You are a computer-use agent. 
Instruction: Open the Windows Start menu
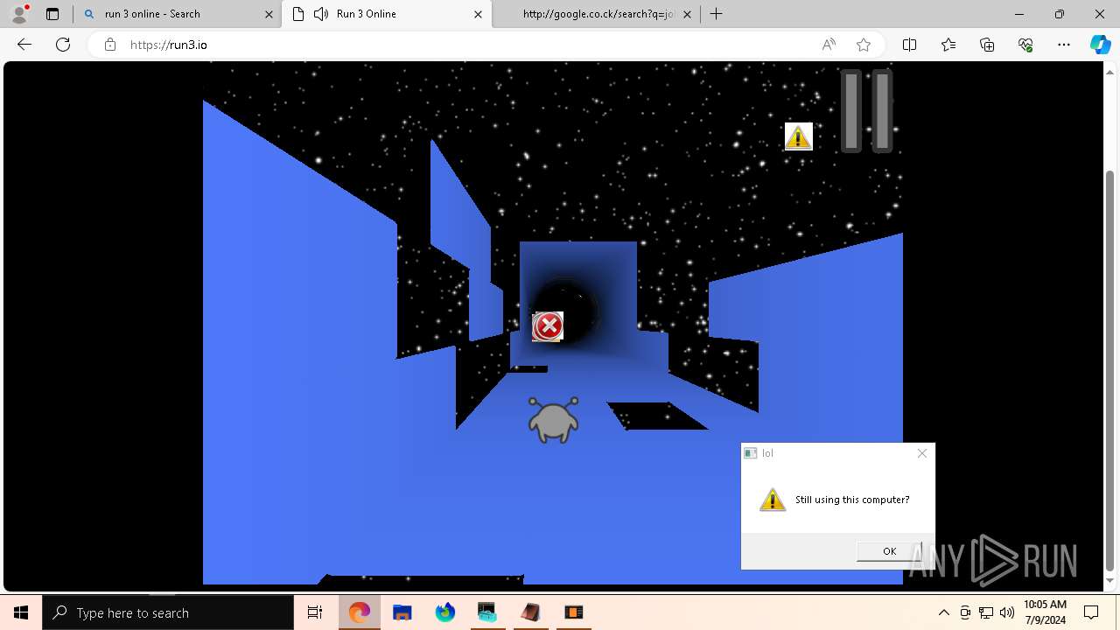[21, 612]
